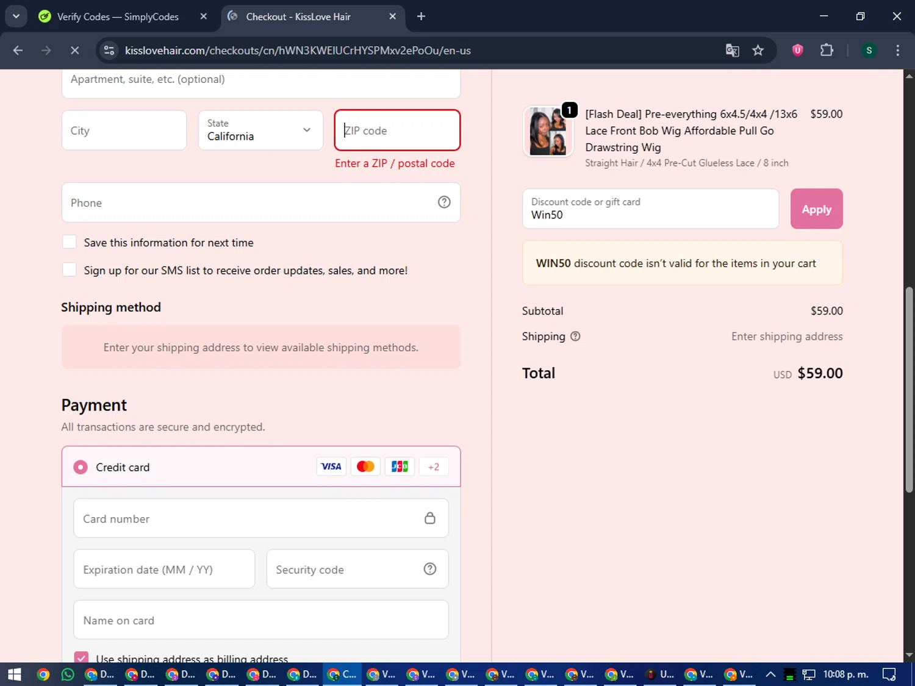Click the scrollbar down arrow
915x686 pixels.
pos(909,655)
